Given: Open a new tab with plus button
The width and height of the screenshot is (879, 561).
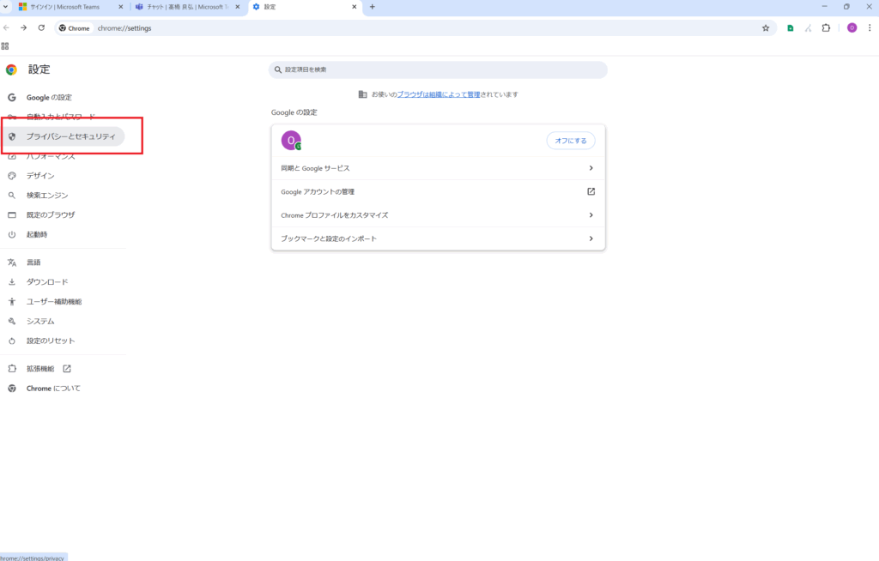Looking at the screenshot, I should tap(372, 7).
